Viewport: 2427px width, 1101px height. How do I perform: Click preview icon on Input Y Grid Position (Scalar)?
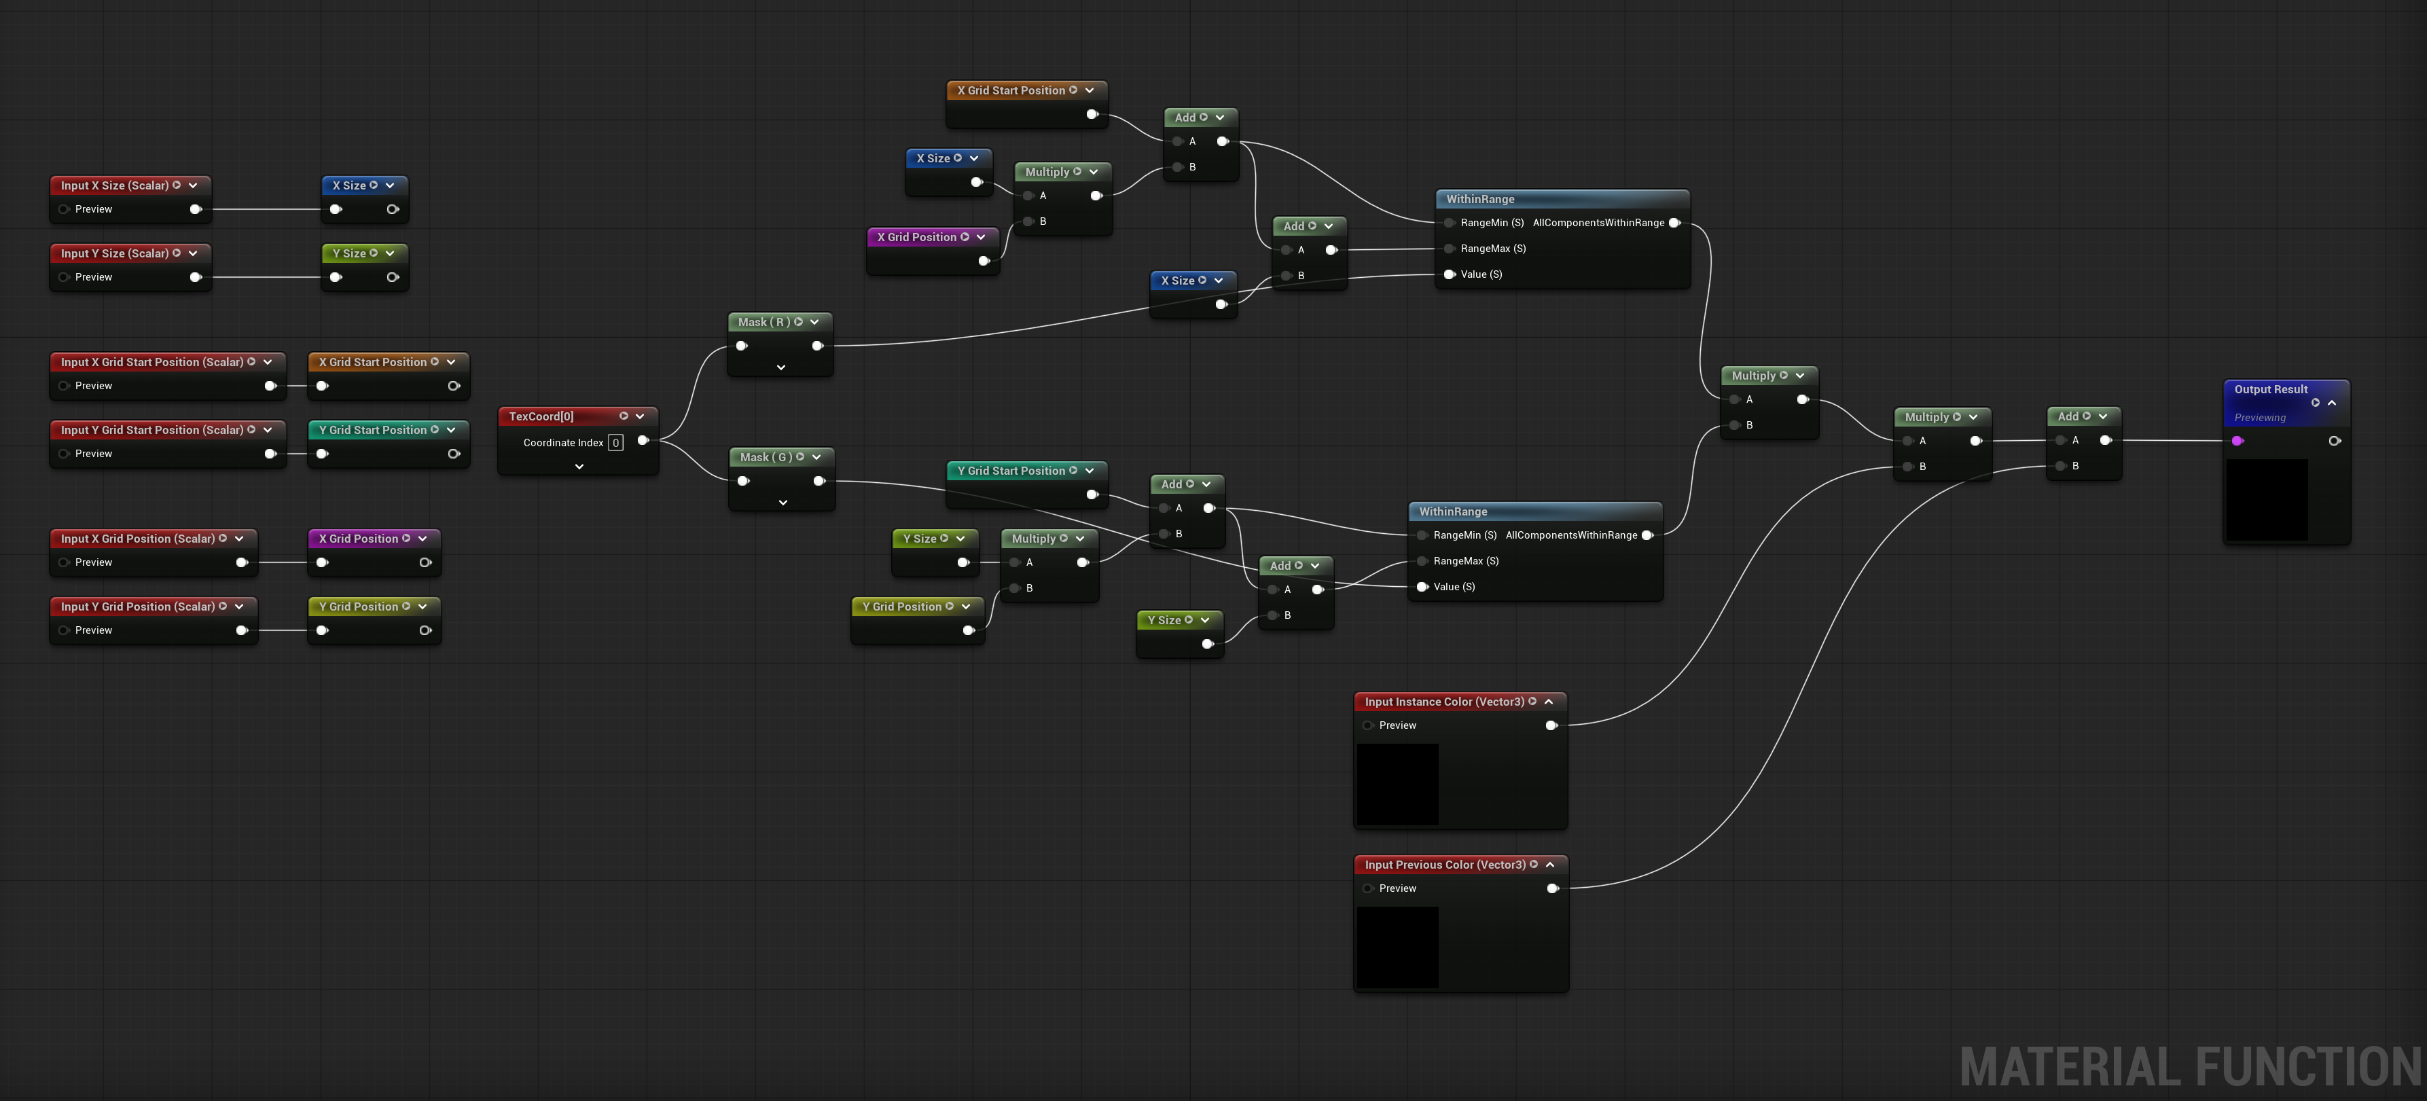pos(222,607)
